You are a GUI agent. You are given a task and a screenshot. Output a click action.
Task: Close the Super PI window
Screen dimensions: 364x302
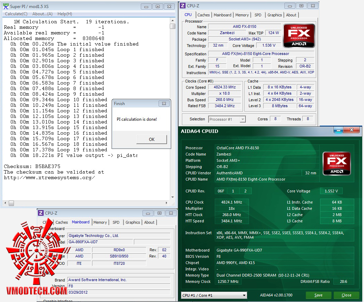169,7
